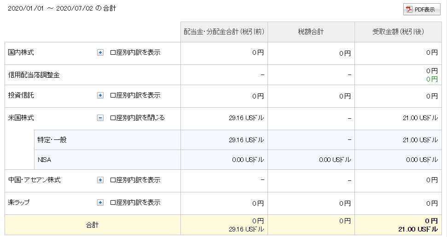
Task: Click the 合計 row label
Action: coord(93,225)
